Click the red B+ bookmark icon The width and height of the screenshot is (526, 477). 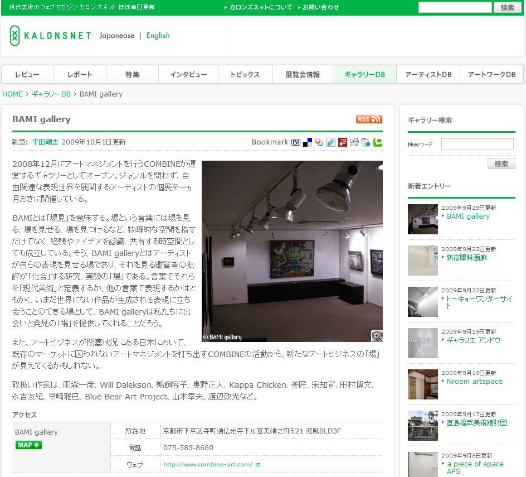(x=343, y=142)
